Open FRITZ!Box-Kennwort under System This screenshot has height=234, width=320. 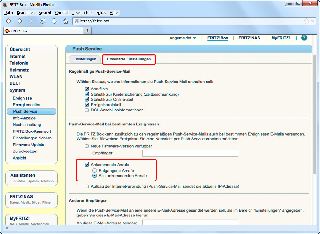point(32,131)
